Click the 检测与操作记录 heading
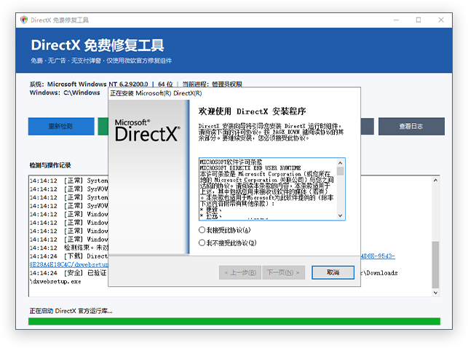The height and width of the screenshot is (348, 468). (50, 165)
